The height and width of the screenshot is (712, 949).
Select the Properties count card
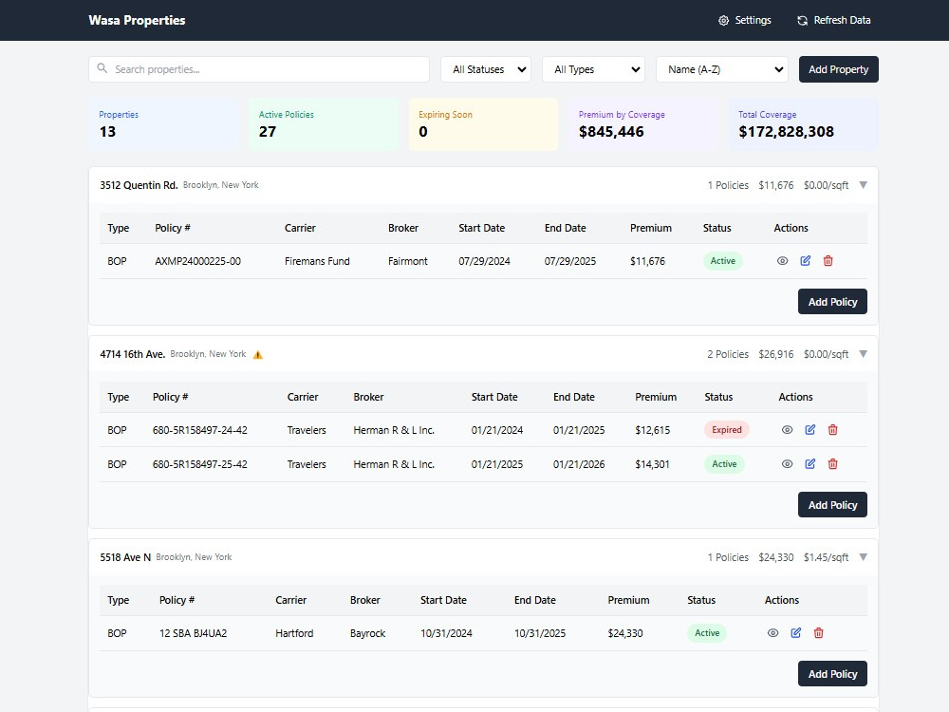pyautogui.click(x=163, y=124)
